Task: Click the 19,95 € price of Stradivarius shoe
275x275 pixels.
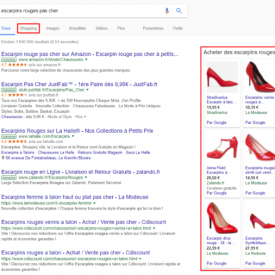Action: tap(213, 107)
